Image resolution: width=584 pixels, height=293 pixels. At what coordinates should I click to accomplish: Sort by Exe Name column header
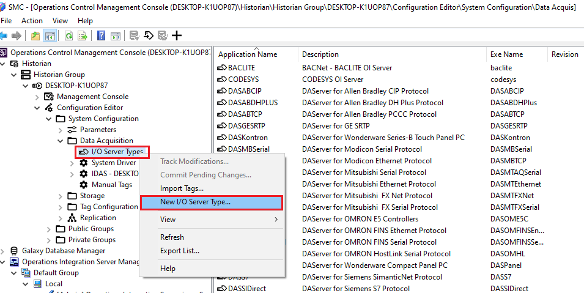point(517,54)
